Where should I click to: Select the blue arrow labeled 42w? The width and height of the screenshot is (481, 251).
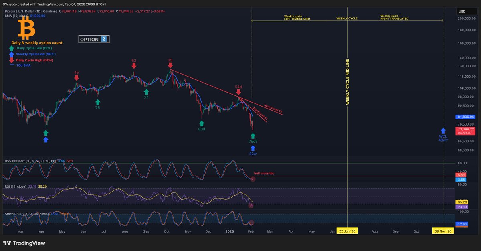tap(253, 148)
